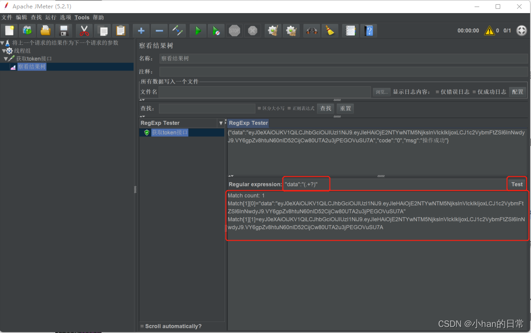Click the 查找 search button
This screenshot has height=333, width=531.
pos(326,108)
